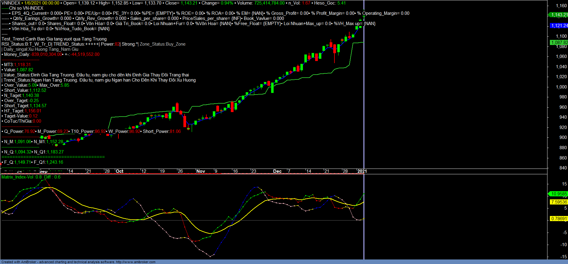This screenshot has height=264, width=568.
Task: Click the green 1,143.21 closing price label
Action: 559,15
